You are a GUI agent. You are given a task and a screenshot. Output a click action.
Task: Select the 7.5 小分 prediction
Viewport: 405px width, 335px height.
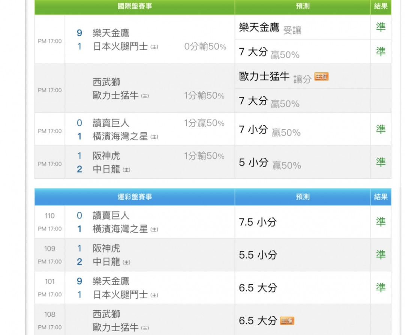tap(258, 222)
